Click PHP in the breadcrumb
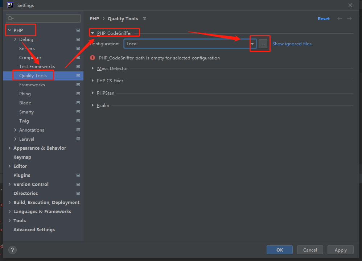362x261 pixels. click(94, 19)
